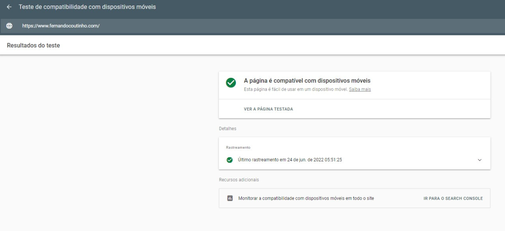
Task: Expand the Rastreamento details section
Action: pos(479,160)
